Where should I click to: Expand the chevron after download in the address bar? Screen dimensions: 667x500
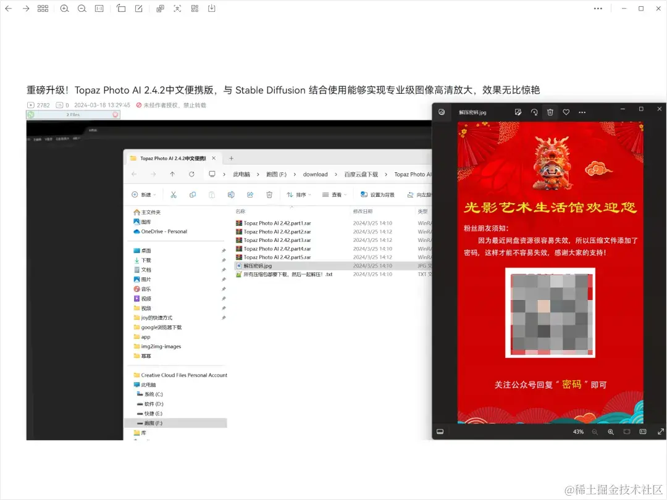335,174
